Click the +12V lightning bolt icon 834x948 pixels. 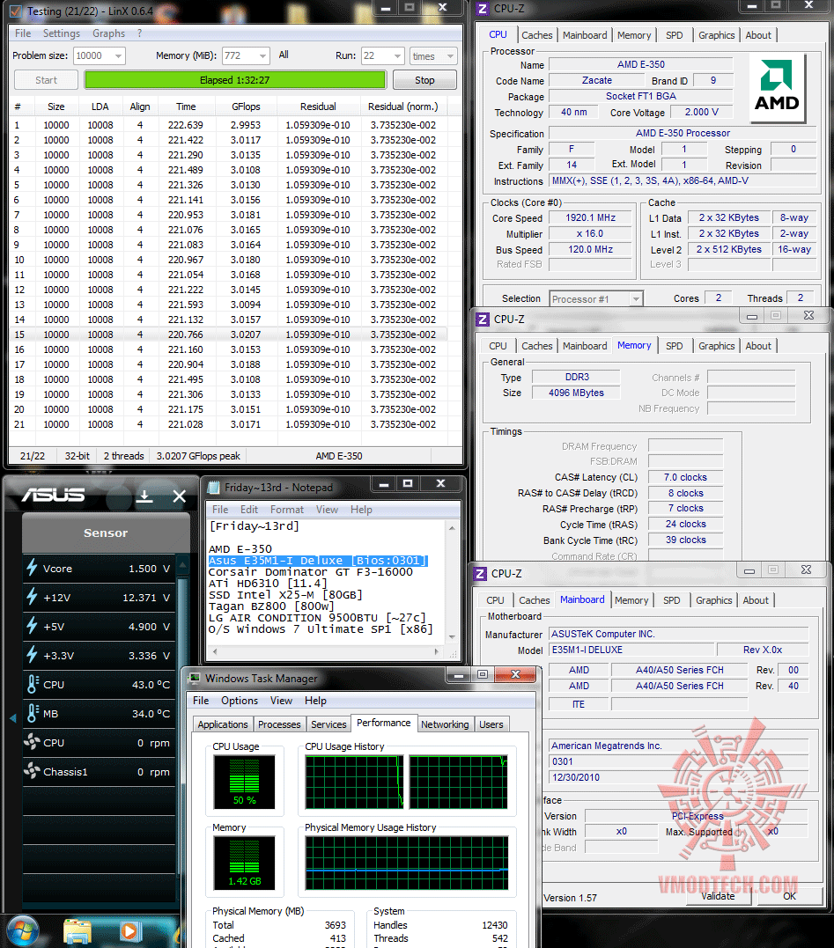pyautogui.click(x=32, y=597)
